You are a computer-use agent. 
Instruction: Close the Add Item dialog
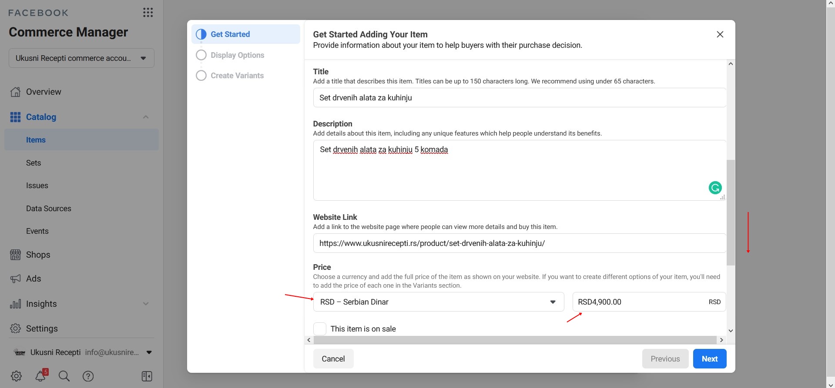click(720, 34)
